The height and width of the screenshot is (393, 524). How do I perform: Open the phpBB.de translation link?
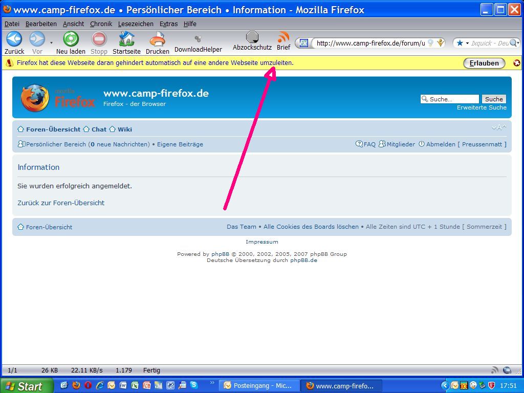[303, 260]
